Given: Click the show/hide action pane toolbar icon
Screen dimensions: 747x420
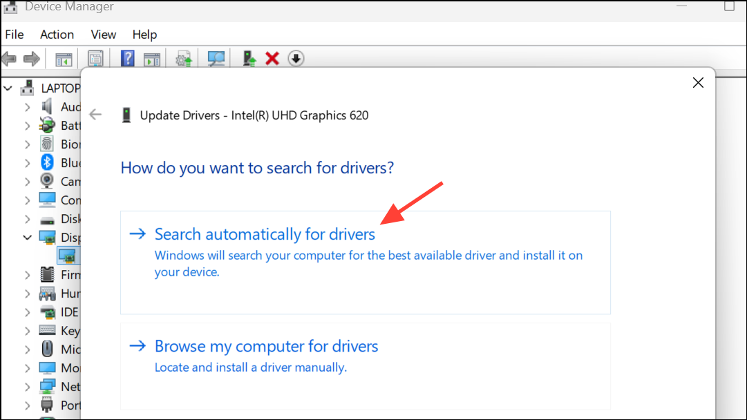Looking at the screenshot, I should point(152,59).
